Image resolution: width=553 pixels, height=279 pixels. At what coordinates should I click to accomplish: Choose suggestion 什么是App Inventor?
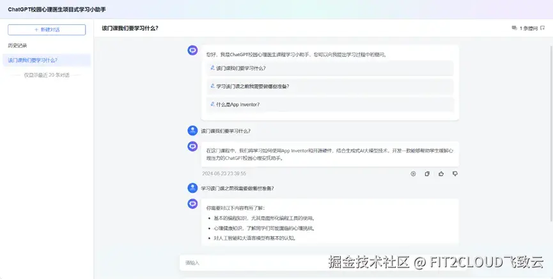[330, 104]
